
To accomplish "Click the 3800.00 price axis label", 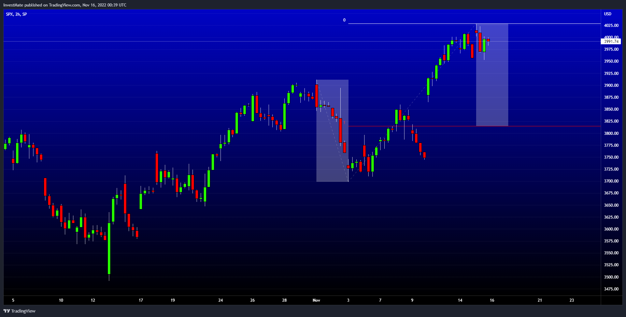I will (x=611, y=133).
